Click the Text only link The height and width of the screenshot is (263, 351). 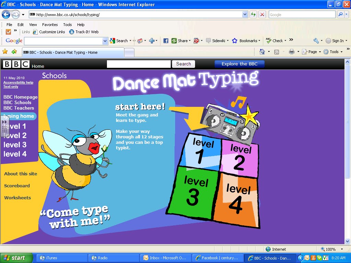pos(11,87)
